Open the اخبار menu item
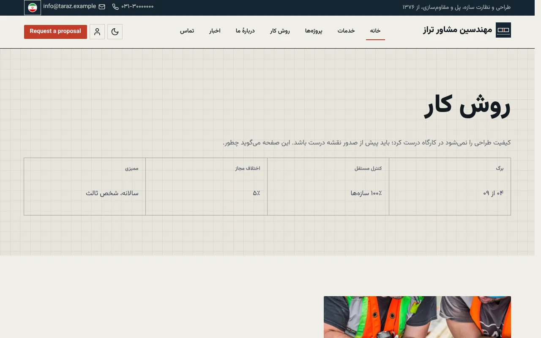Viewport: 541px width, 338px height. [215, 31]
